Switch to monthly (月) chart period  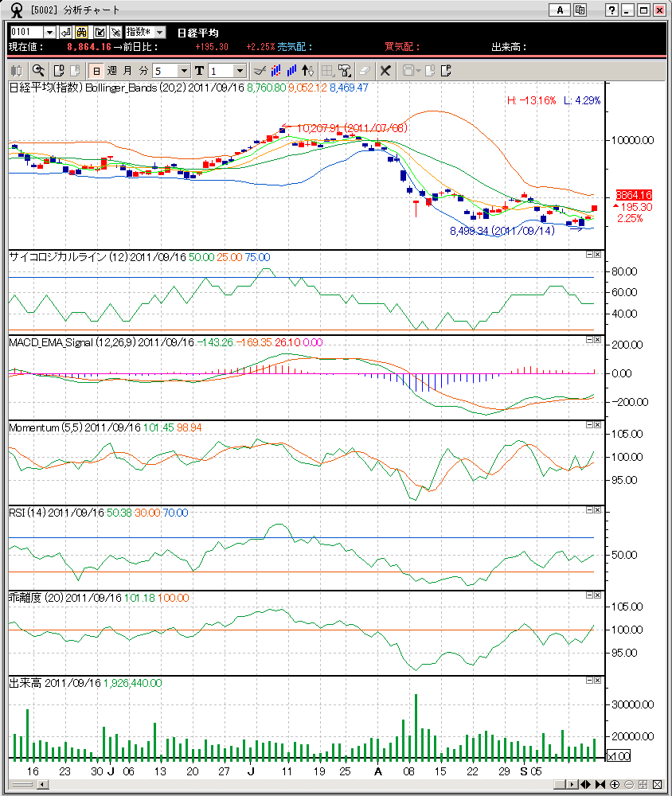pyautogui.click(x=127, y=71)
